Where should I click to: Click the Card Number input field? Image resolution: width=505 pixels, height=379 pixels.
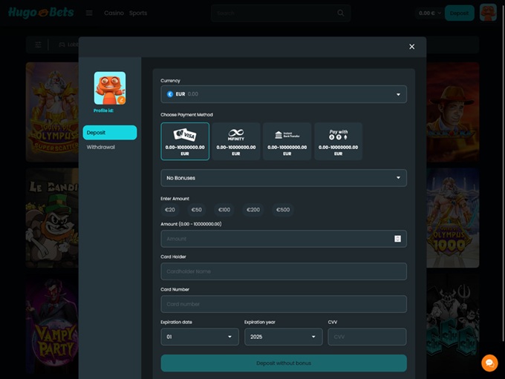tap(283, 304)
